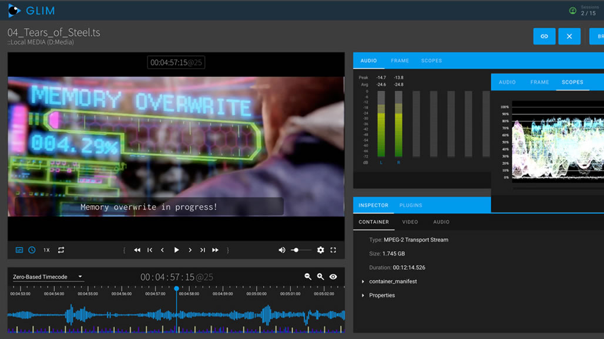Click the timeline playhead marker
604x339 pixels.
pos(176,288)
